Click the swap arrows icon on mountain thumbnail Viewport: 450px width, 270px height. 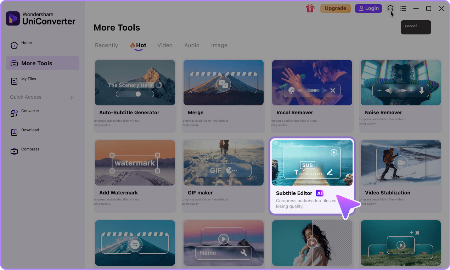pos(135,244)
